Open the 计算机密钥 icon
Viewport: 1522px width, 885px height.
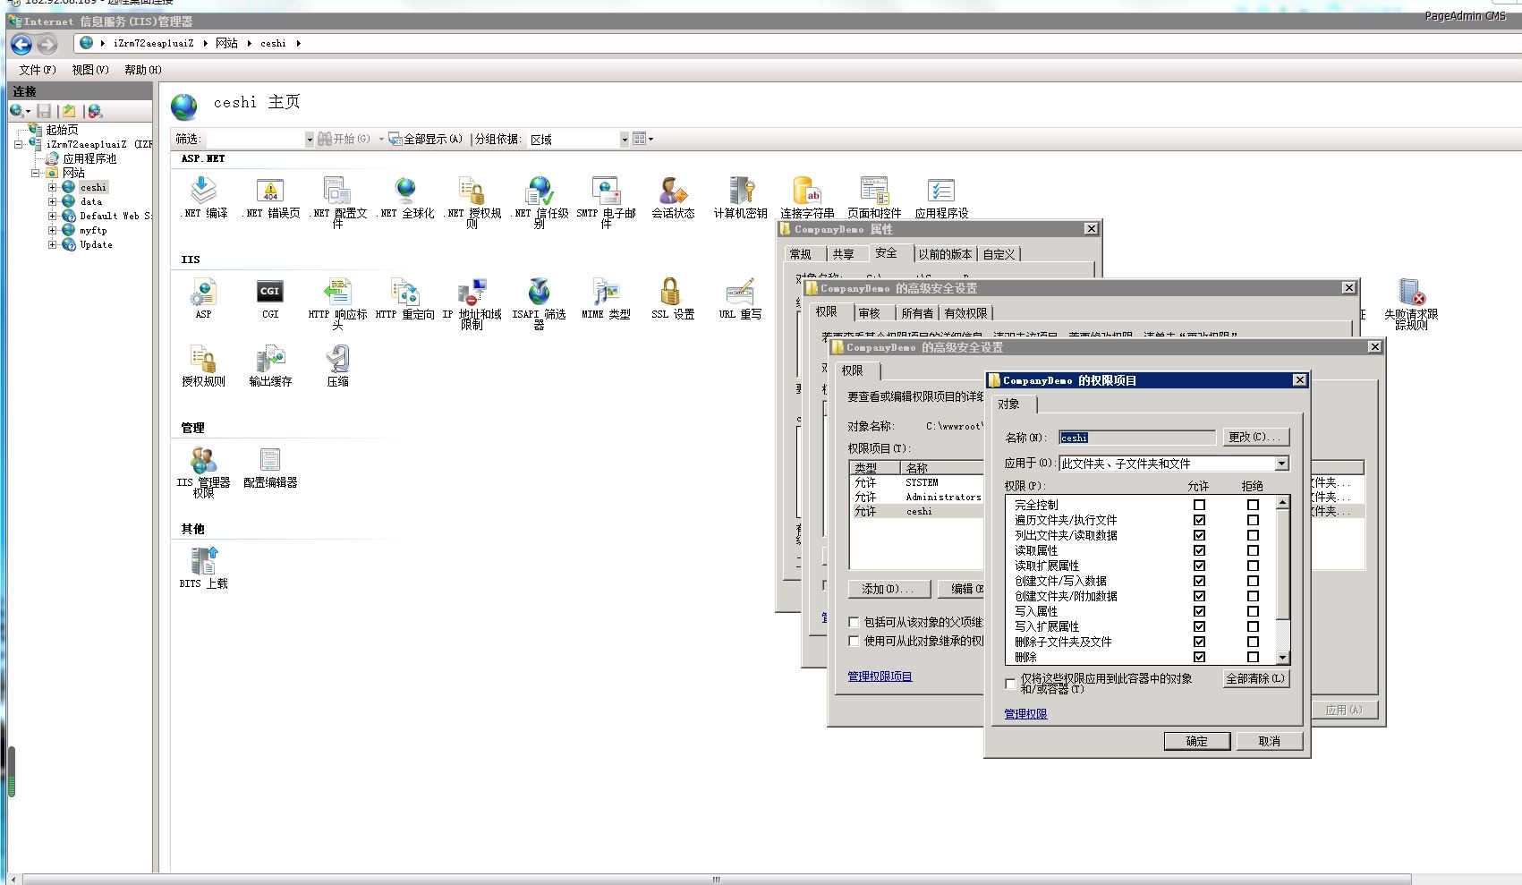click(741, 191)
